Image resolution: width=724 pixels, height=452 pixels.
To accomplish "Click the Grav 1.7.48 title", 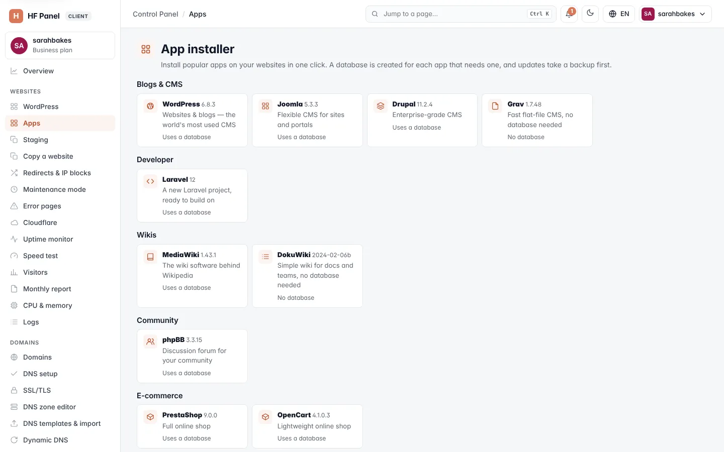I will (x=524, y=104).
